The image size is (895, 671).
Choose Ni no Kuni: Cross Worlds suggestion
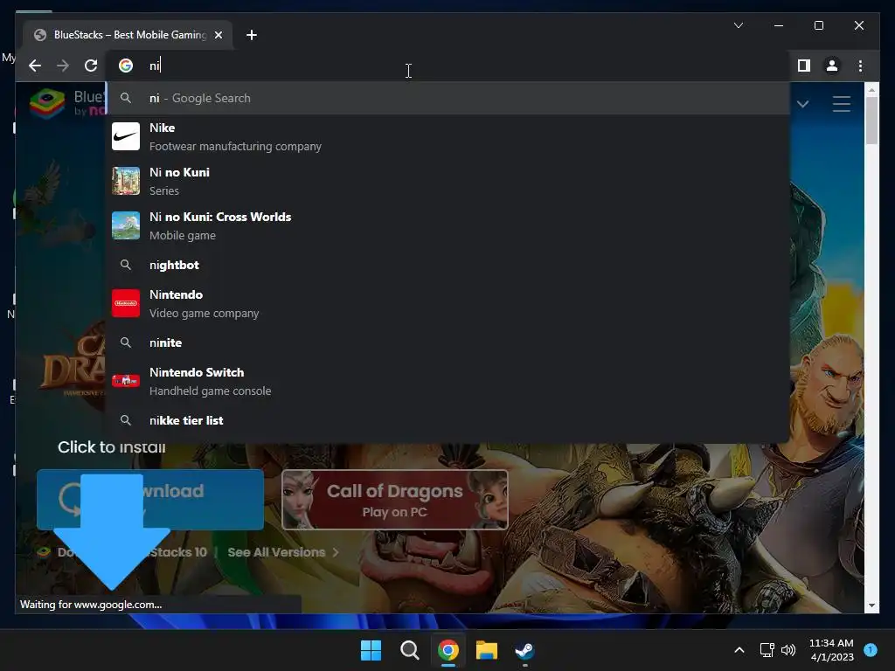tap(448, 225)
